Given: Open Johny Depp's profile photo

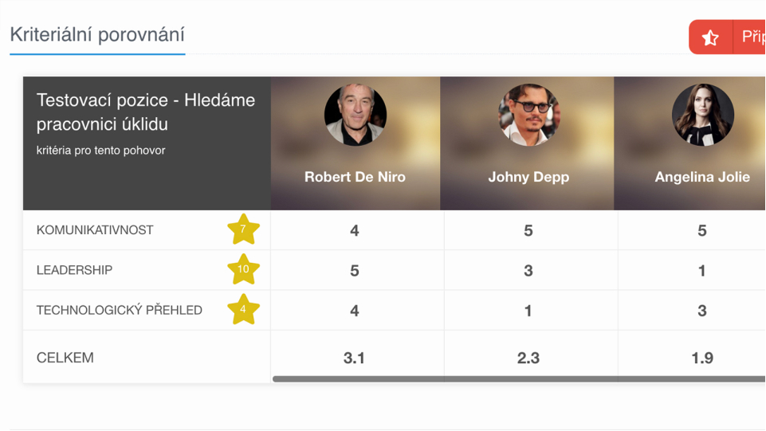Looking at the screenshot, I should point(528,116).
